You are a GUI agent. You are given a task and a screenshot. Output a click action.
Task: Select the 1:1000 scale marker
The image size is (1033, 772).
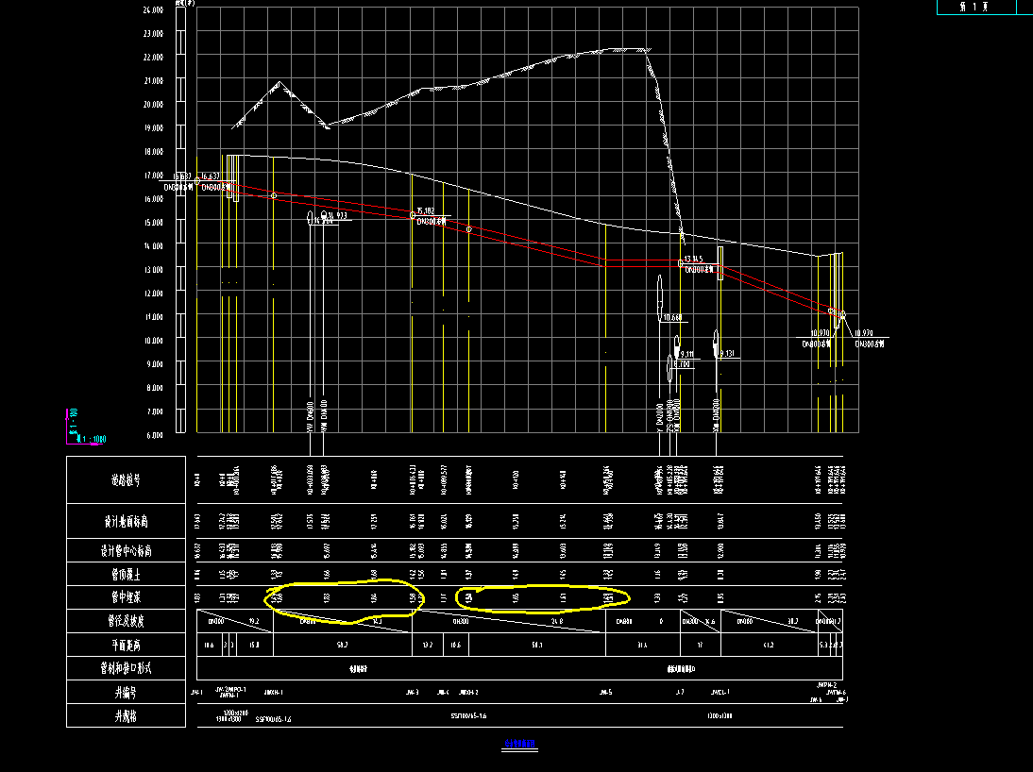93,439
